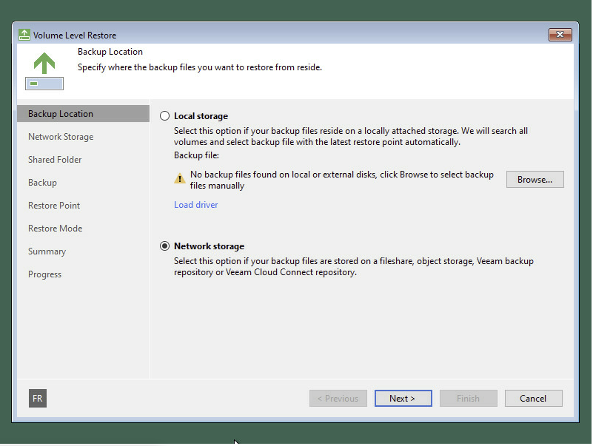Select the Shared Folder step
The image size is (593, 446).
pyautogui.click(x=55, y=159)
